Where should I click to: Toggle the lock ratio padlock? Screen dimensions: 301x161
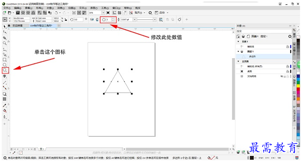[66, 19]
